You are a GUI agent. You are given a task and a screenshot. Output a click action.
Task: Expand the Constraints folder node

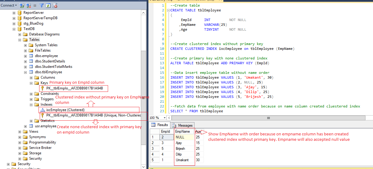tap(31, 94)
